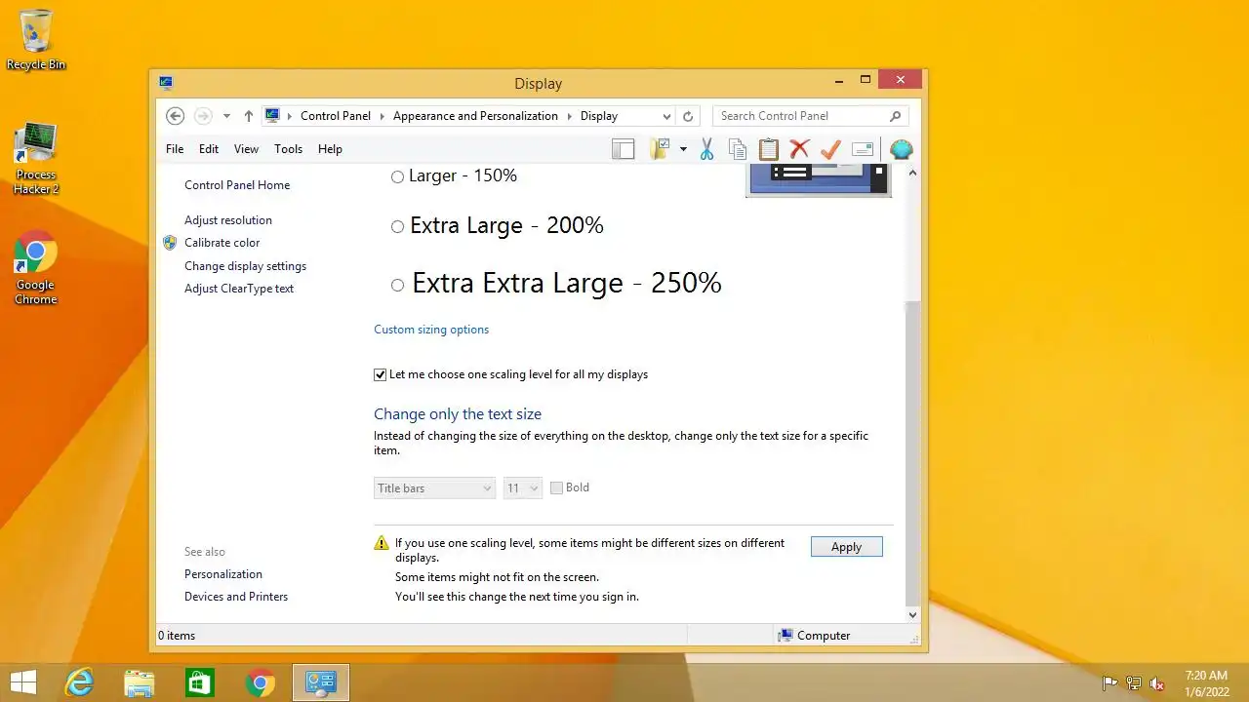Open Custom sizing options link

431,330
